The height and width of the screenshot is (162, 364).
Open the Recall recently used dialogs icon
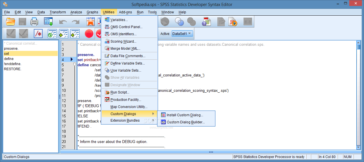click(x=48, y=22)
